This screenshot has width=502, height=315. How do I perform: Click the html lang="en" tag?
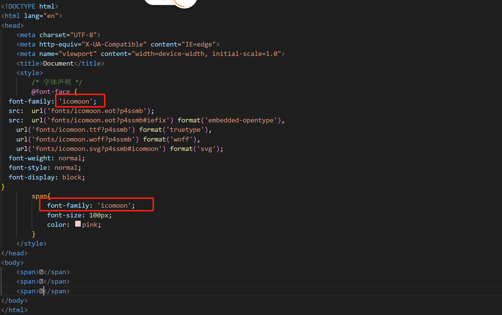click(x=32, y=16)
